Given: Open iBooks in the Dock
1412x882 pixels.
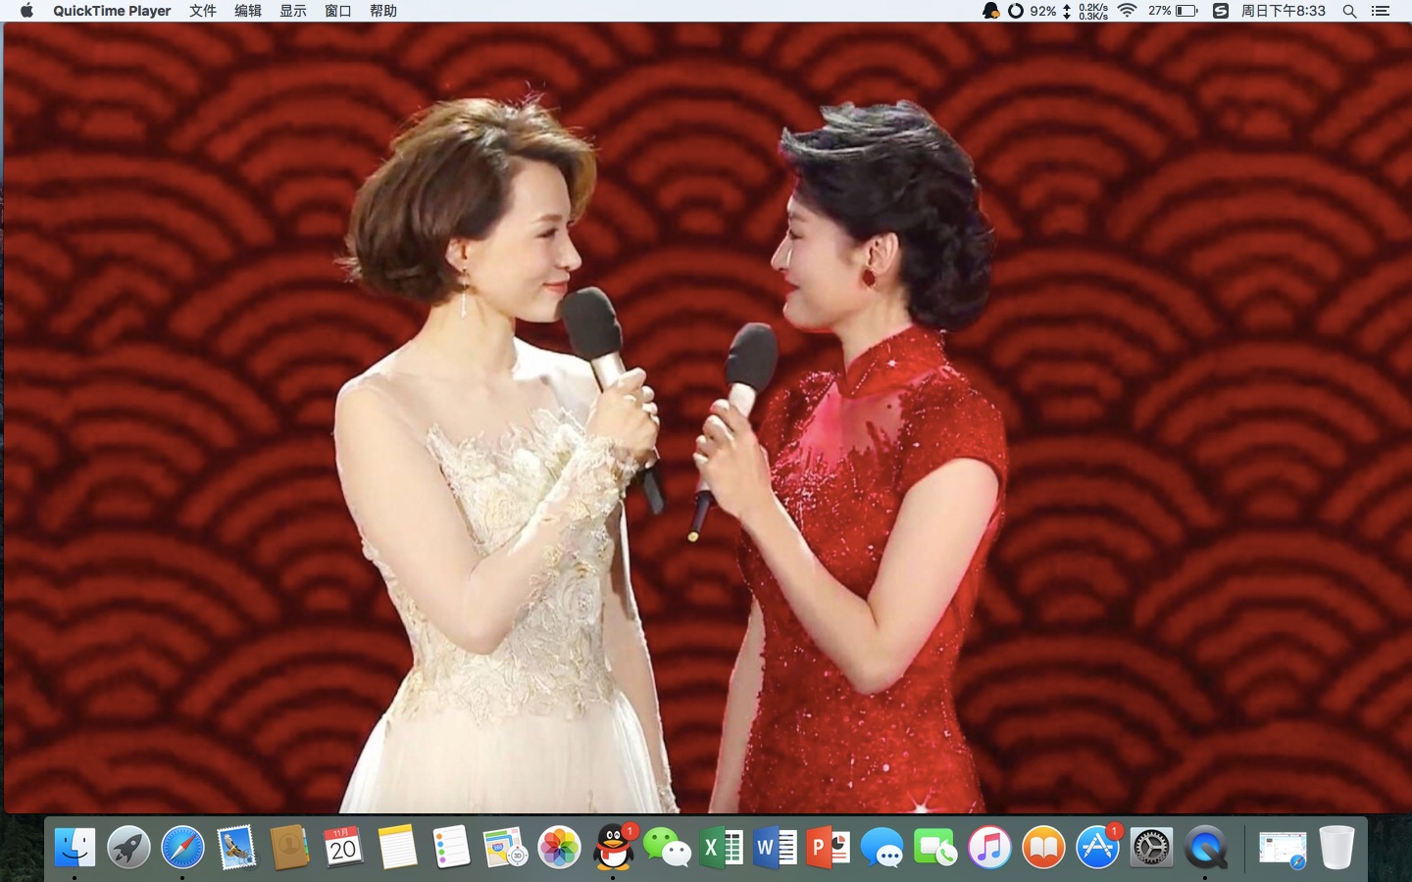Looking at the screenshot, I should pyautogui.click(x=1043, y=847).
